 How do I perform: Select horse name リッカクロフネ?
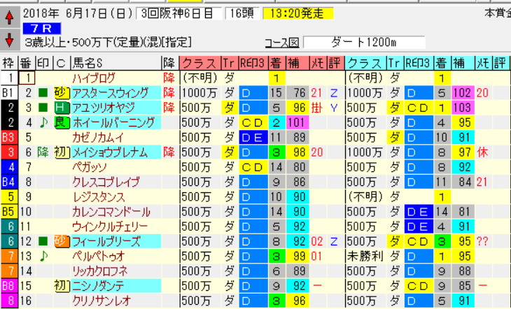click(99, 271)
